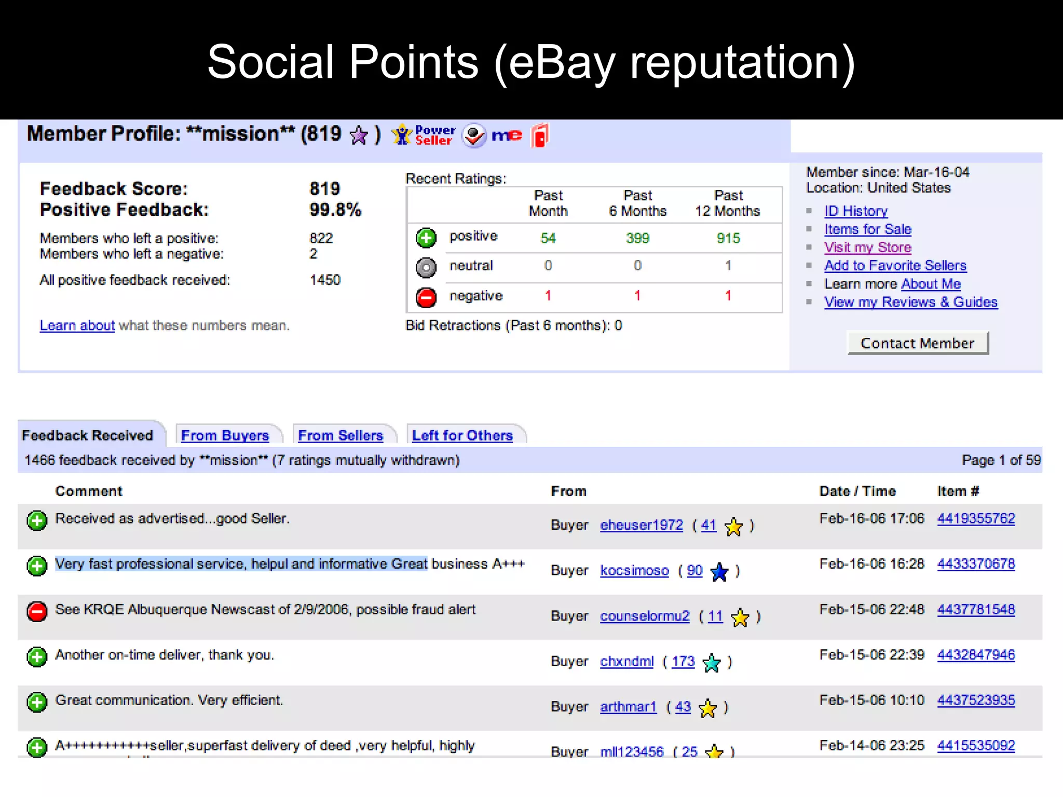The width and height of the screenshot is (1063, 797).
Task: Click the 'Page 1 of 59' text
Action: [1001, 460]
